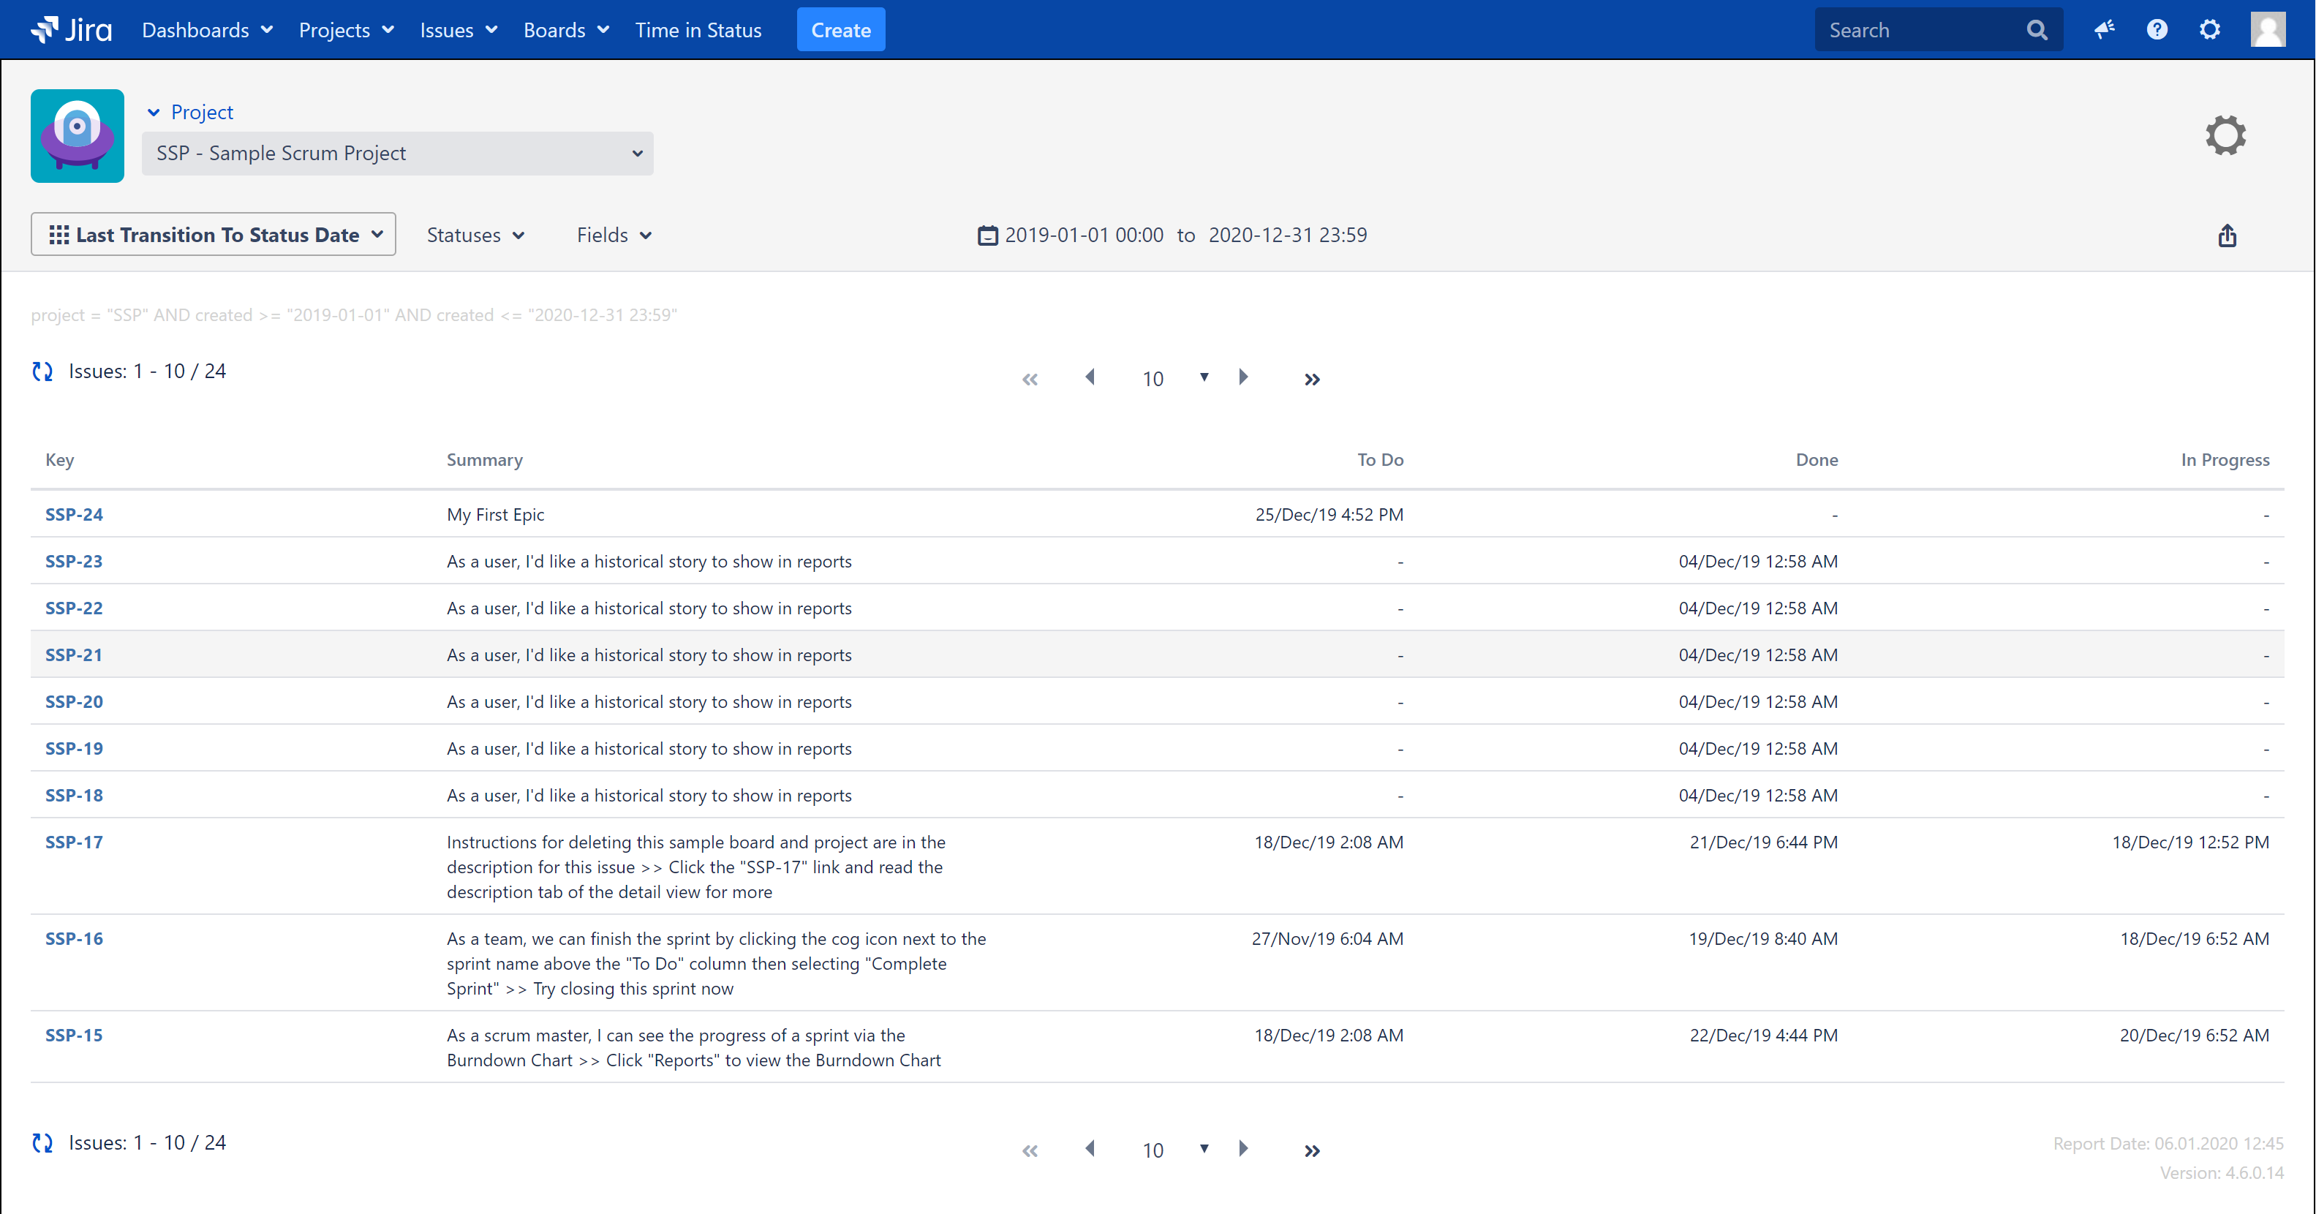
Task: Open Last Transition To Status Date menu
Action: [x=213, y=235]
